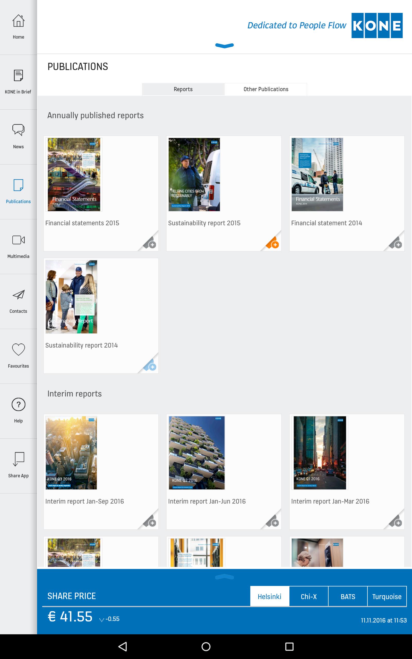Tap Android home navigation button
Screen dimensions: 412x659
click(x=206, y=646)
